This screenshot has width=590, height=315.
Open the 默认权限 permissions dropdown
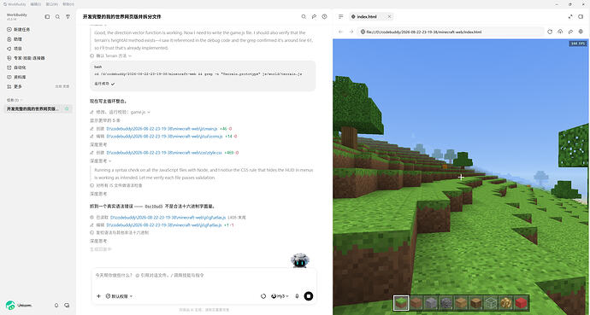pyautogui.click(x=119, y=296)
